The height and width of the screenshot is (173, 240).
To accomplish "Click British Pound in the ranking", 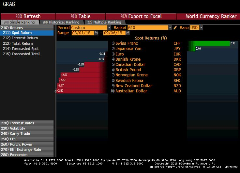I will pos(128,70).
